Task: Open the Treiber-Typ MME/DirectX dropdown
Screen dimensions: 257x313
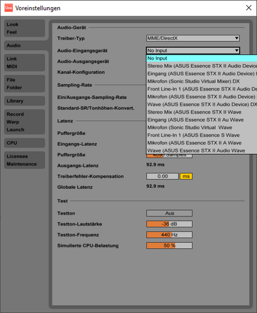Action: (193, 39)
